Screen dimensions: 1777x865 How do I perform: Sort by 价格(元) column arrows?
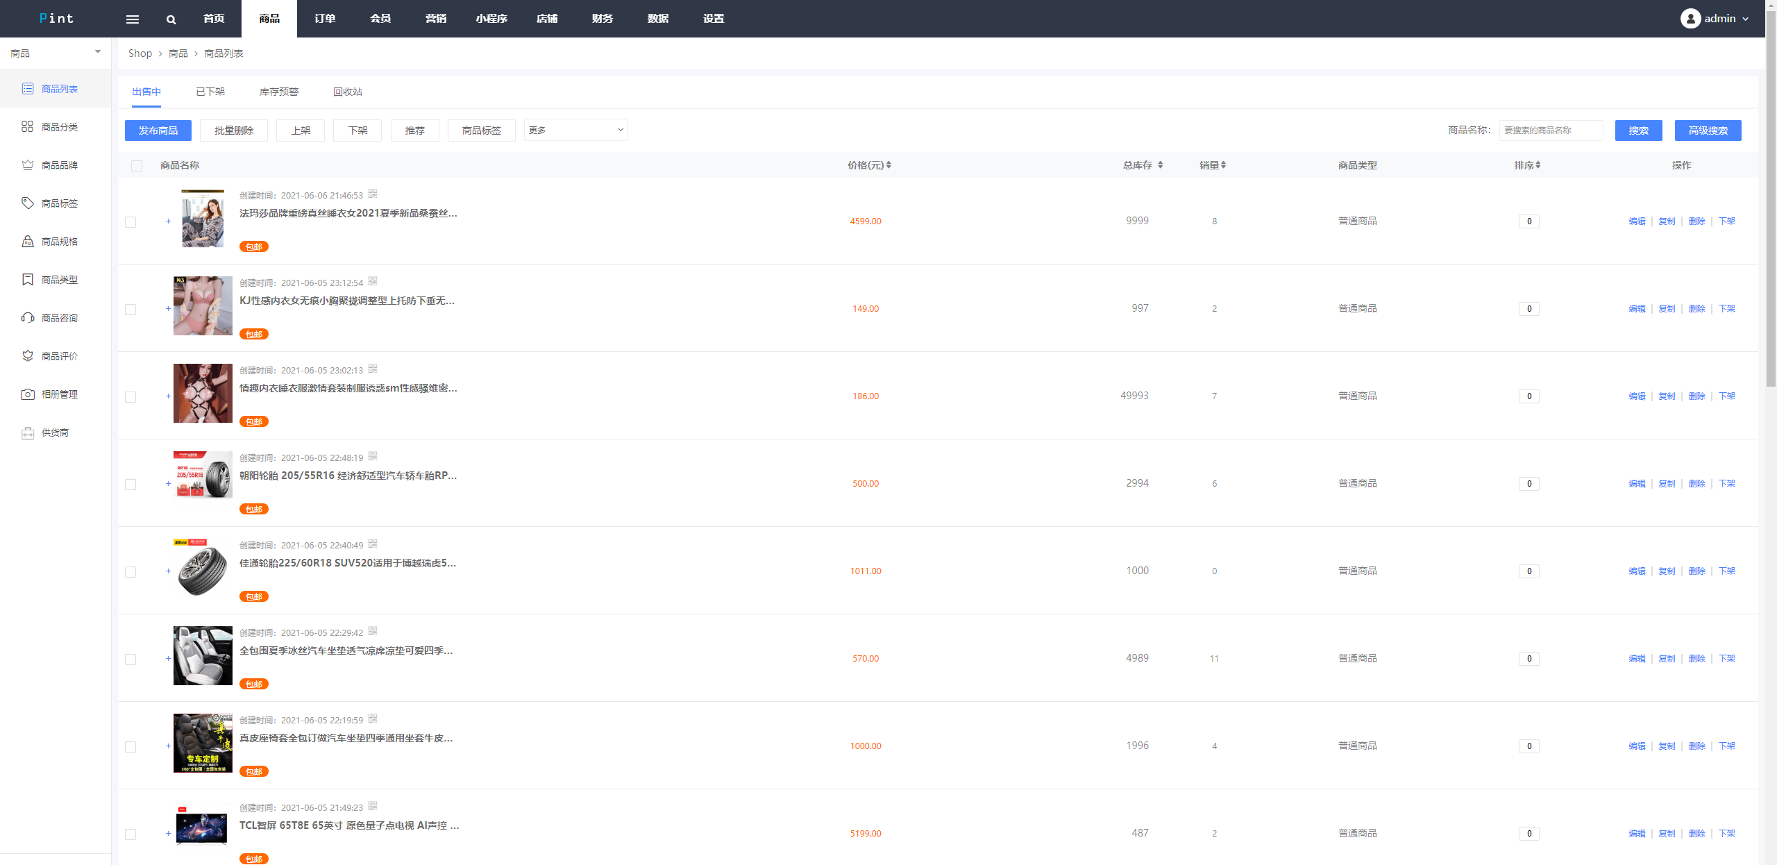click(888, 165)
